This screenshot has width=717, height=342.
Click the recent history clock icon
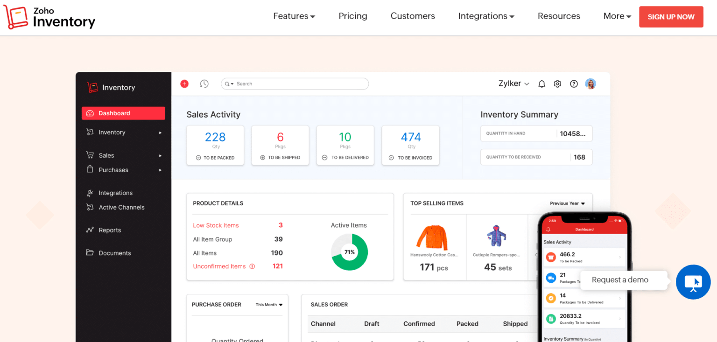[204, 84]
